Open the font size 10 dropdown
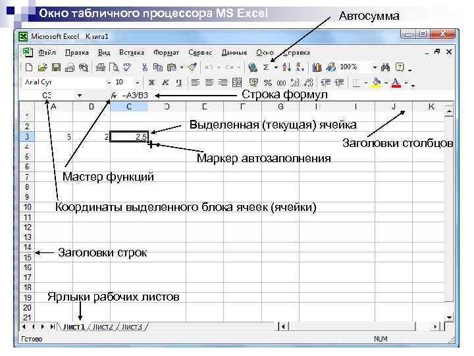474x356 pixels. point(138,82)
